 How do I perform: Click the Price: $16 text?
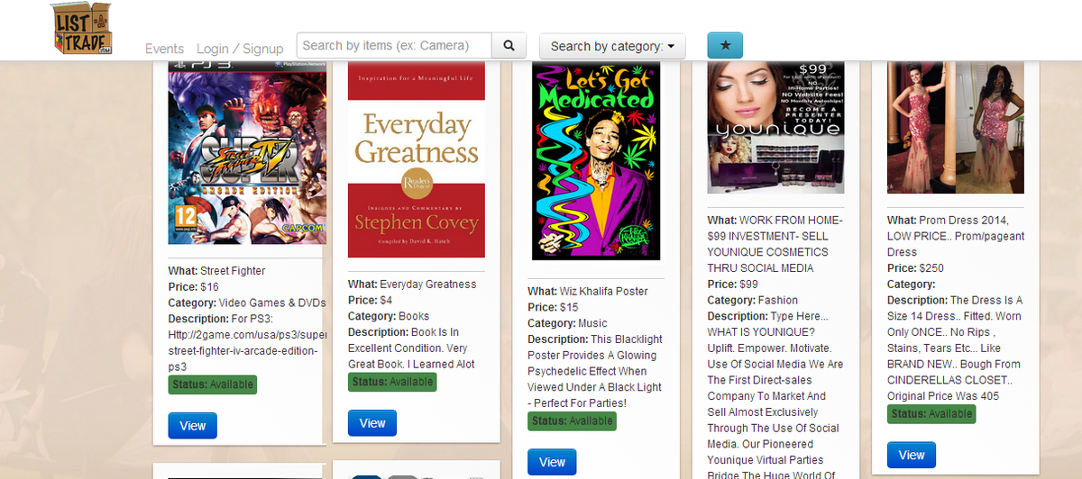coord(194,287)
